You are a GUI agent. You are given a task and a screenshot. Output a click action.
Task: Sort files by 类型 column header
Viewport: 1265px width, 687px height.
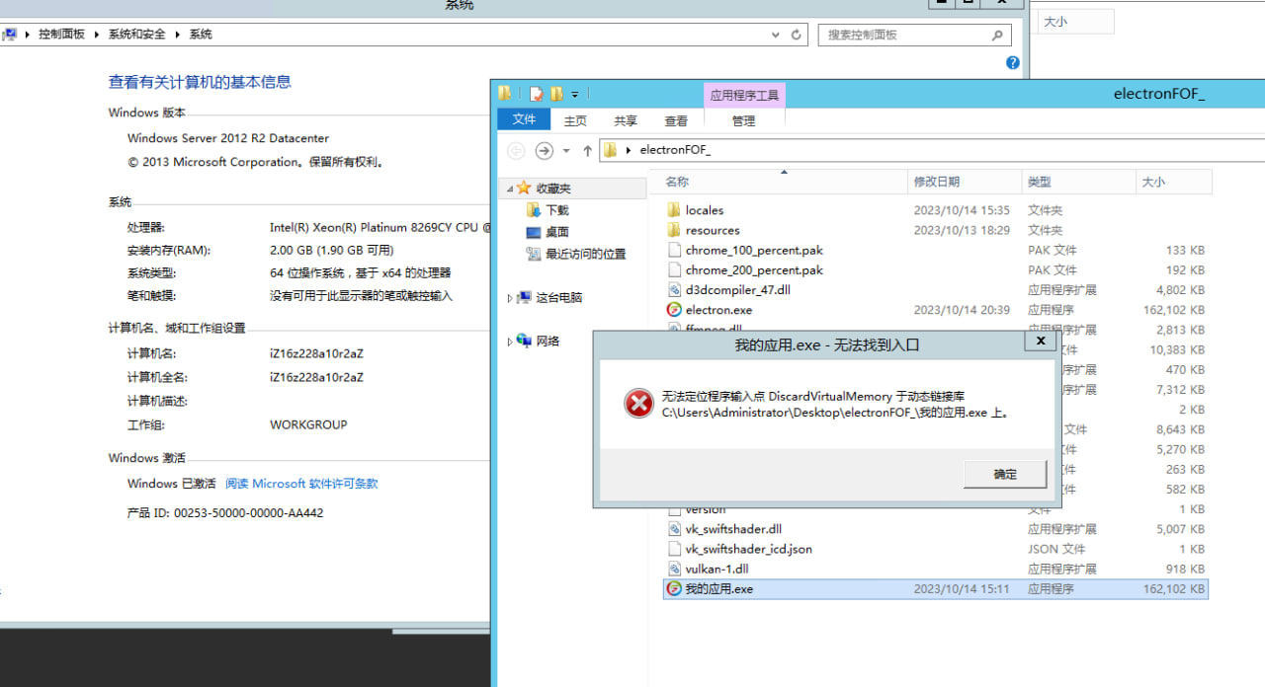click(x=1079, y=182)
